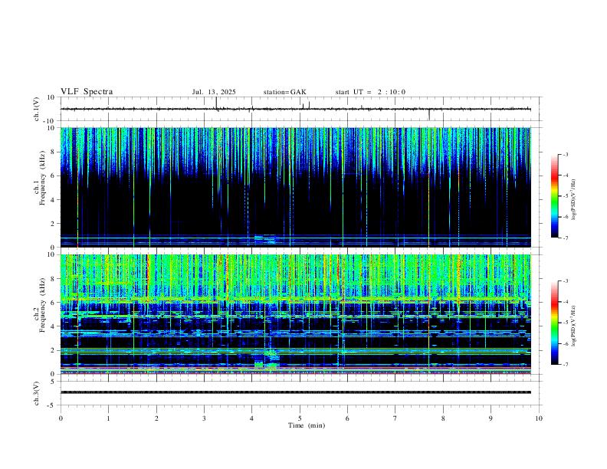Click the time-axis tick label '3'
This screenshot has width=607, height=469.
[204, 418]
